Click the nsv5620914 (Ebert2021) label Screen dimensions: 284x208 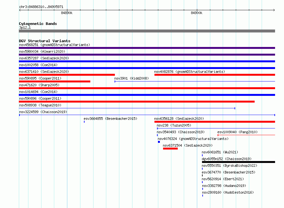point(223,179)
